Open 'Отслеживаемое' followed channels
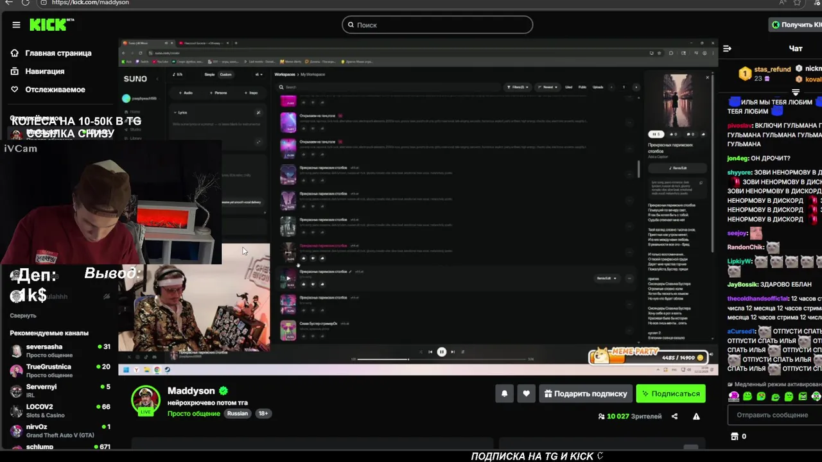Viewport: 822px width, 462px height. click(55, 89)
